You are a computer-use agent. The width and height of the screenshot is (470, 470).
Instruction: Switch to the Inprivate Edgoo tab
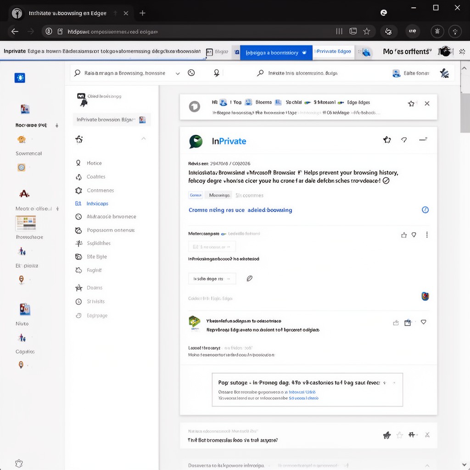pyautogui.click(x=333, y=51)
